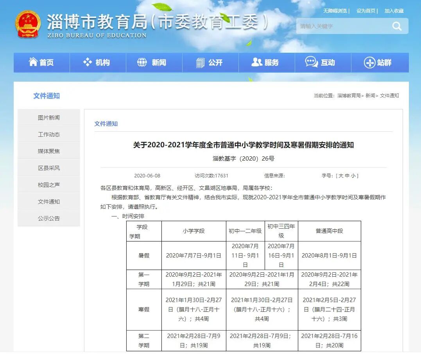This screenshot has width=421, height=354.
Task: Click the search magnifier icon
Action: 397,26
